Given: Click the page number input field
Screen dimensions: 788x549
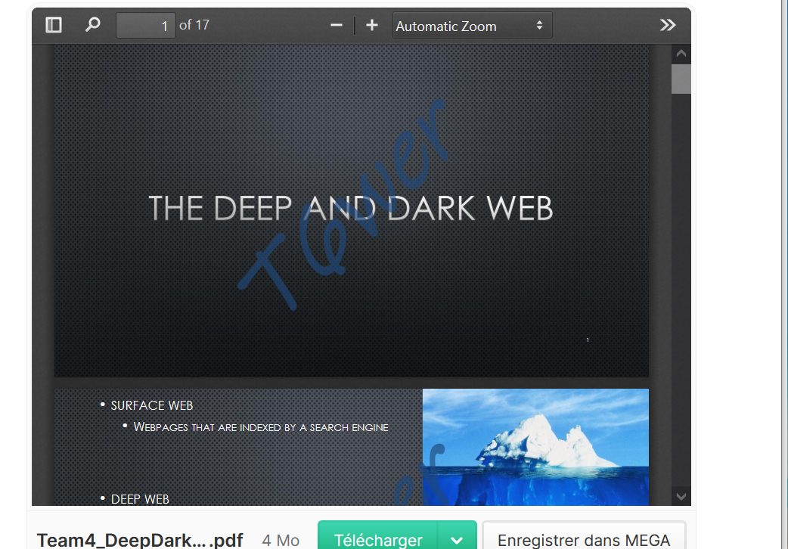Looking at the screenshot, I should point(145,25).
